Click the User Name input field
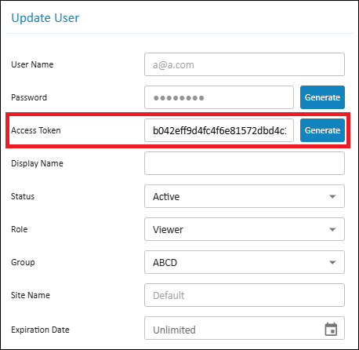This screenshot has width=359, height=350. 245,64
